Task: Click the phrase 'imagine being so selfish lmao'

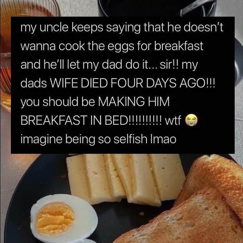Action: (x=98, y=139)
